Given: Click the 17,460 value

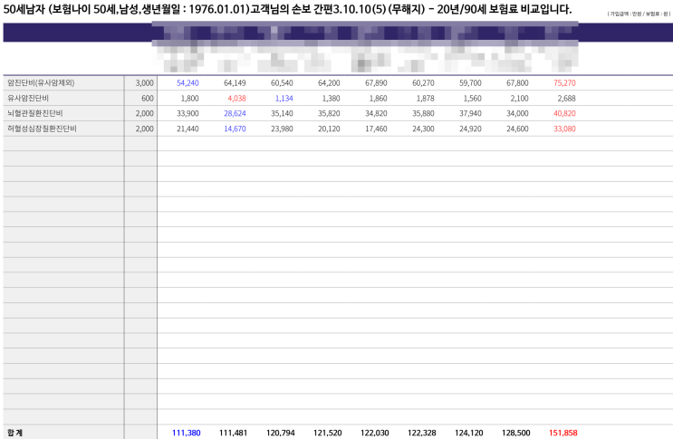Looking at the screenshot, I should 376,129.
